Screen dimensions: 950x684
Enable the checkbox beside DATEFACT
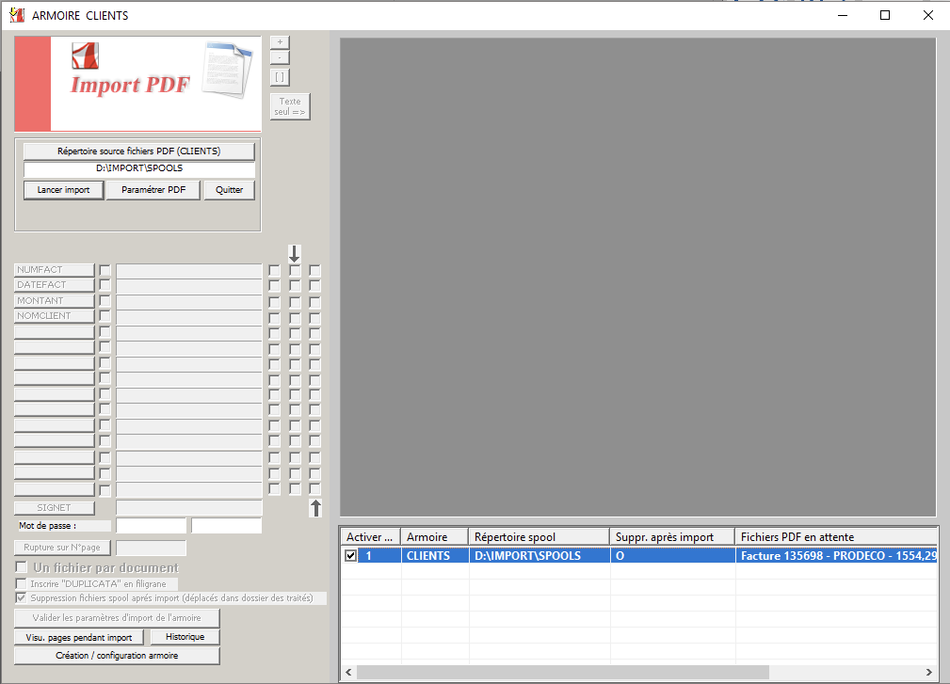[x=105, y=285]
